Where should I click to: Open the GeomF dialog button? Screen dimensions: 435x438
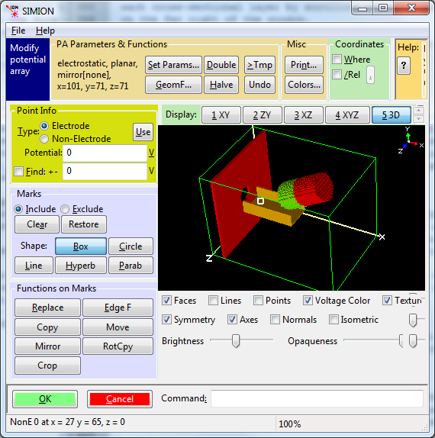(173, 85)
